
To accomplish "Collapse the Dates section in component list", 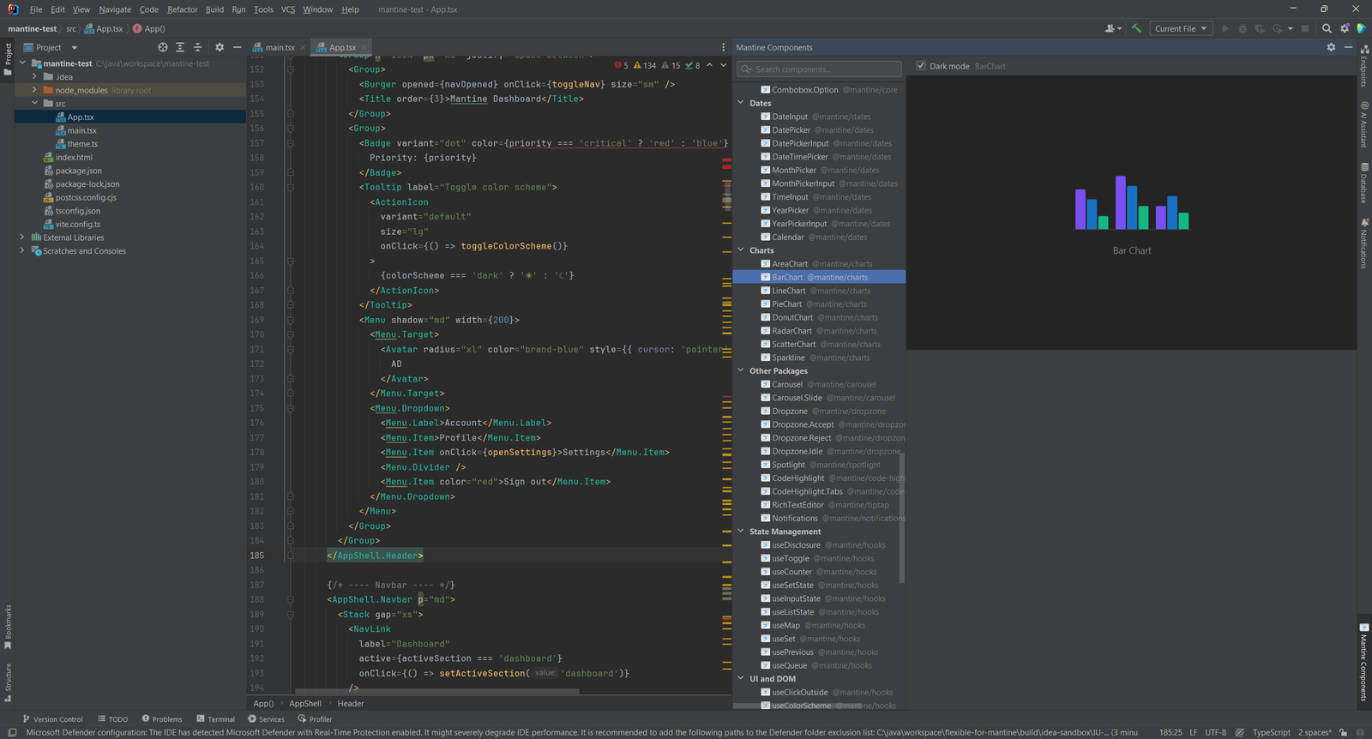I will [x=741, y=103].
